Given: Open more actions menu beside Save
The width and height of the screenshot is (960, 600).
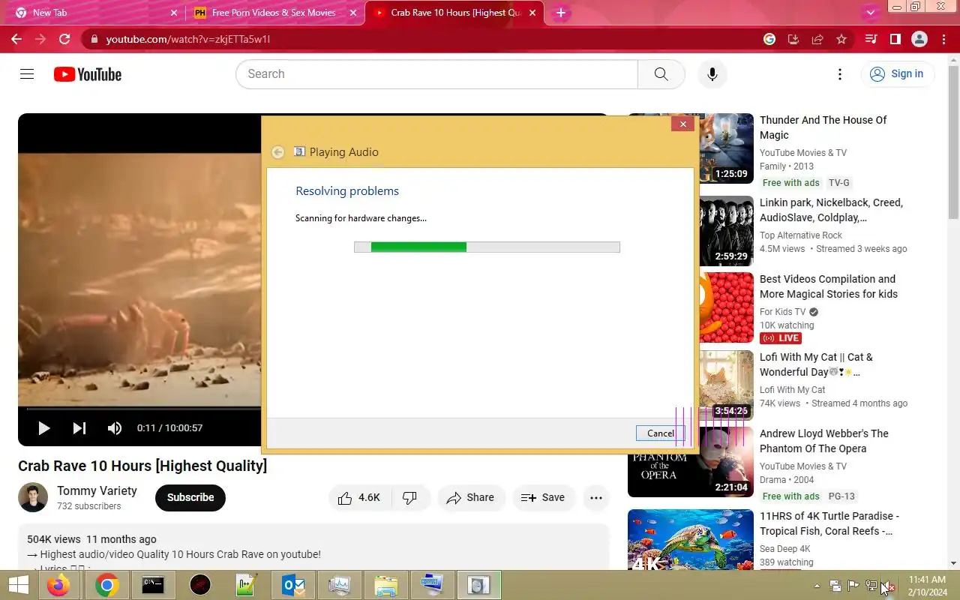Looking at the screenshot, I should click(596, 497).
